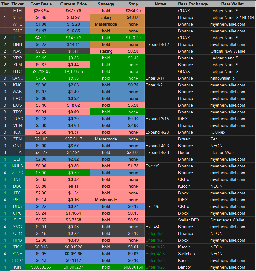
Task: Click XRP current price $0.85
Action: (74, 58)
